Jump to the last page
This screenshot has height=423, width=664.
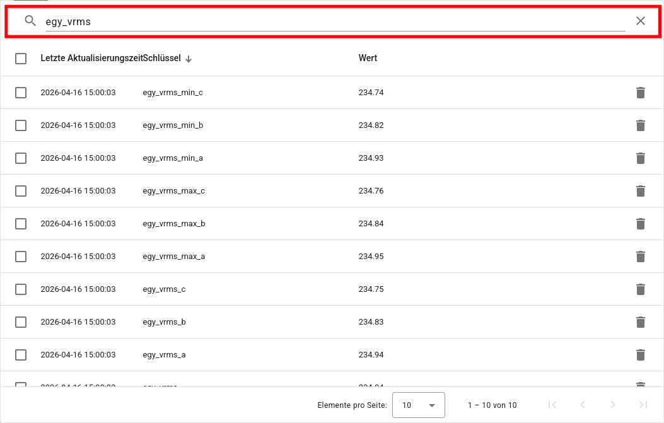(643, 405)
